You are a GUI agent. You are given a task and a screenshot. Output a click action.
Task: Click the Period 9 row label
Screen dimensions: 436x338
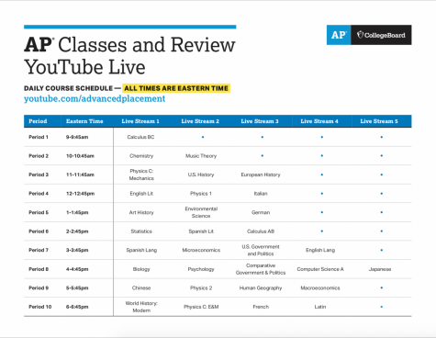point(39,287)
